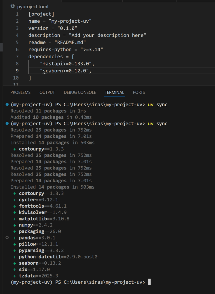Click line number 7 in the editor gutter
215x294 pixels.
pyautogui.click(x=17, y=57)
